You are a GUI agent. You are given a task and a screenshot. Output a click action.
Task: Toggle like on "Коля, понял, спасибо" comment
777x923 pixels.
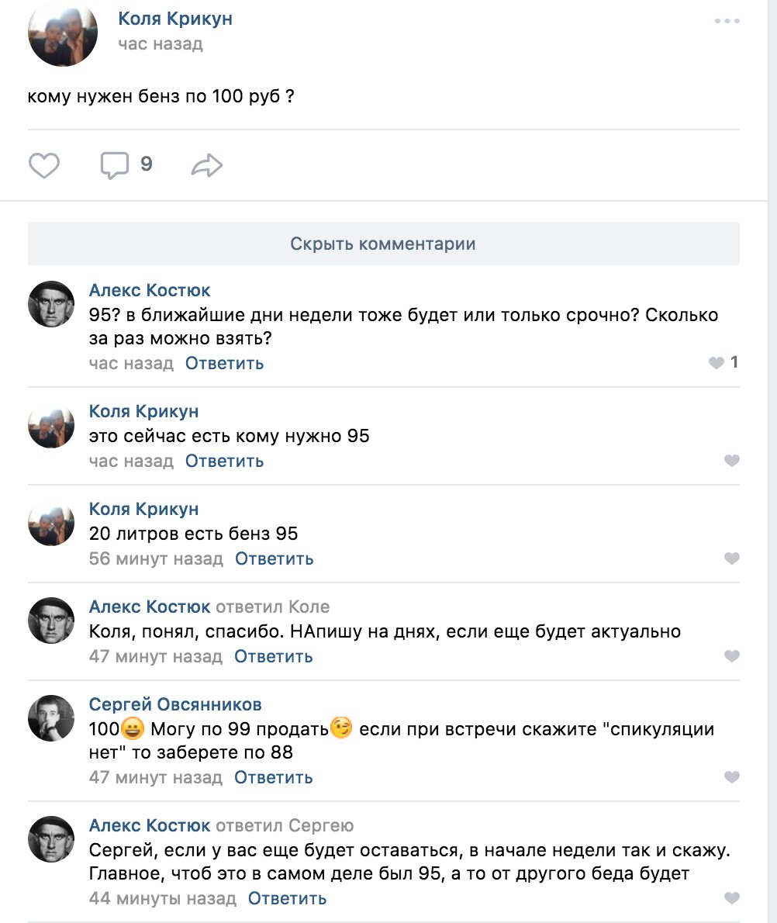coord(731,655)
